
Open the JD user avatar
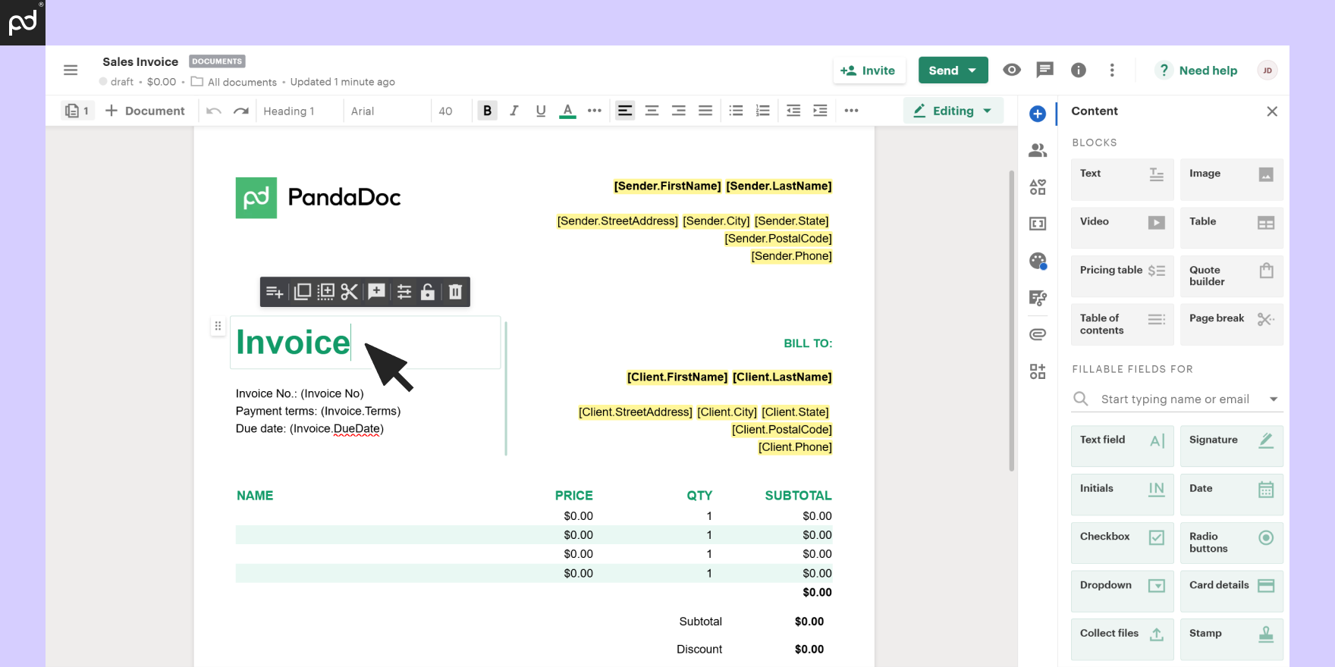[x=1267, y=70]
